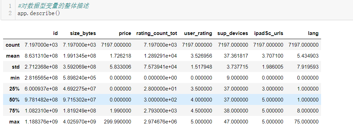The image size is (353, 131).
Task: Click mean sup_devices value 37.361817
Action: (x=236, y=56)
